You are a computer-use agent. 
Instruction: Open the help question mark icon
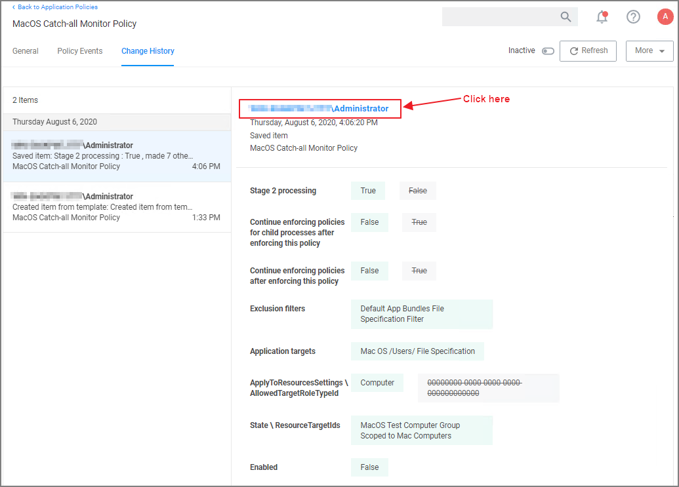[633, 17]
